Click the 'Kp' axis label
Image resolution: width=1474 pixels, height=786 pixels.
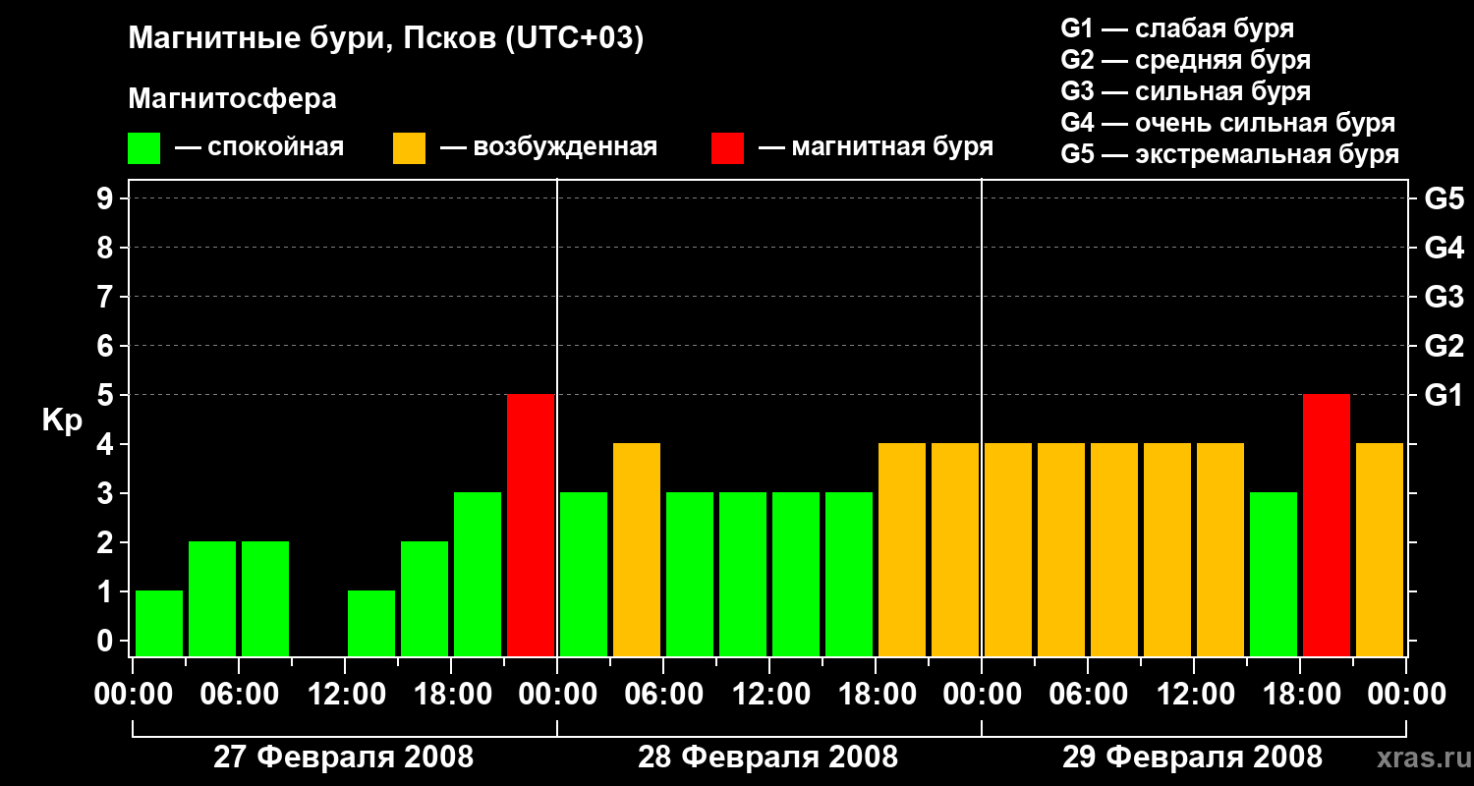pos(62,421)
